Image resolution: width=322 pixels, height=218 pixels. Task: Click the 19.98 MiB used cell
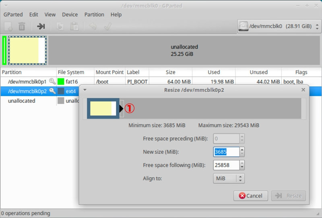click(222, 82)
